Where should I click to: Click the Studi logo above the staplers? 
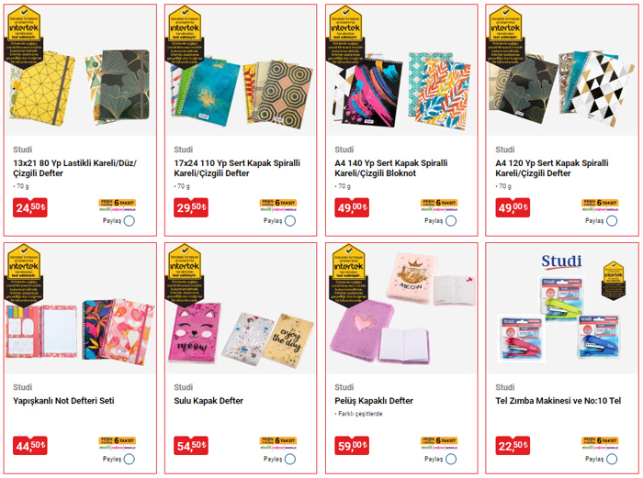click(561, 261)
